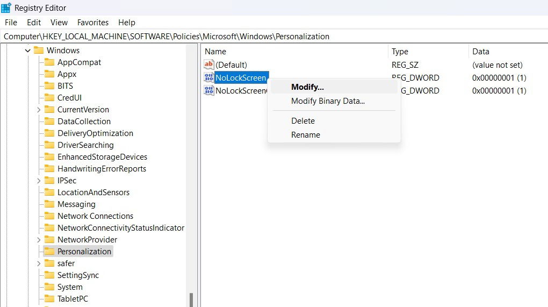This screenshot has width=548, height=307.
Task: Click the BITS folder icon
Action: (49, 86)
